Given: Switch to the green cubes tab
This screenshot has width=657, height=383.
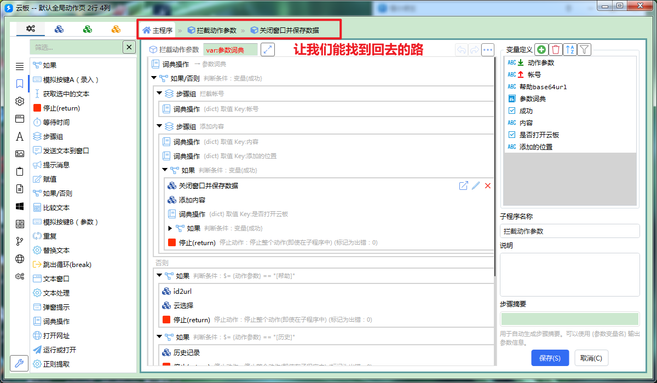Looking at the screenshot, I should point(88,29).
